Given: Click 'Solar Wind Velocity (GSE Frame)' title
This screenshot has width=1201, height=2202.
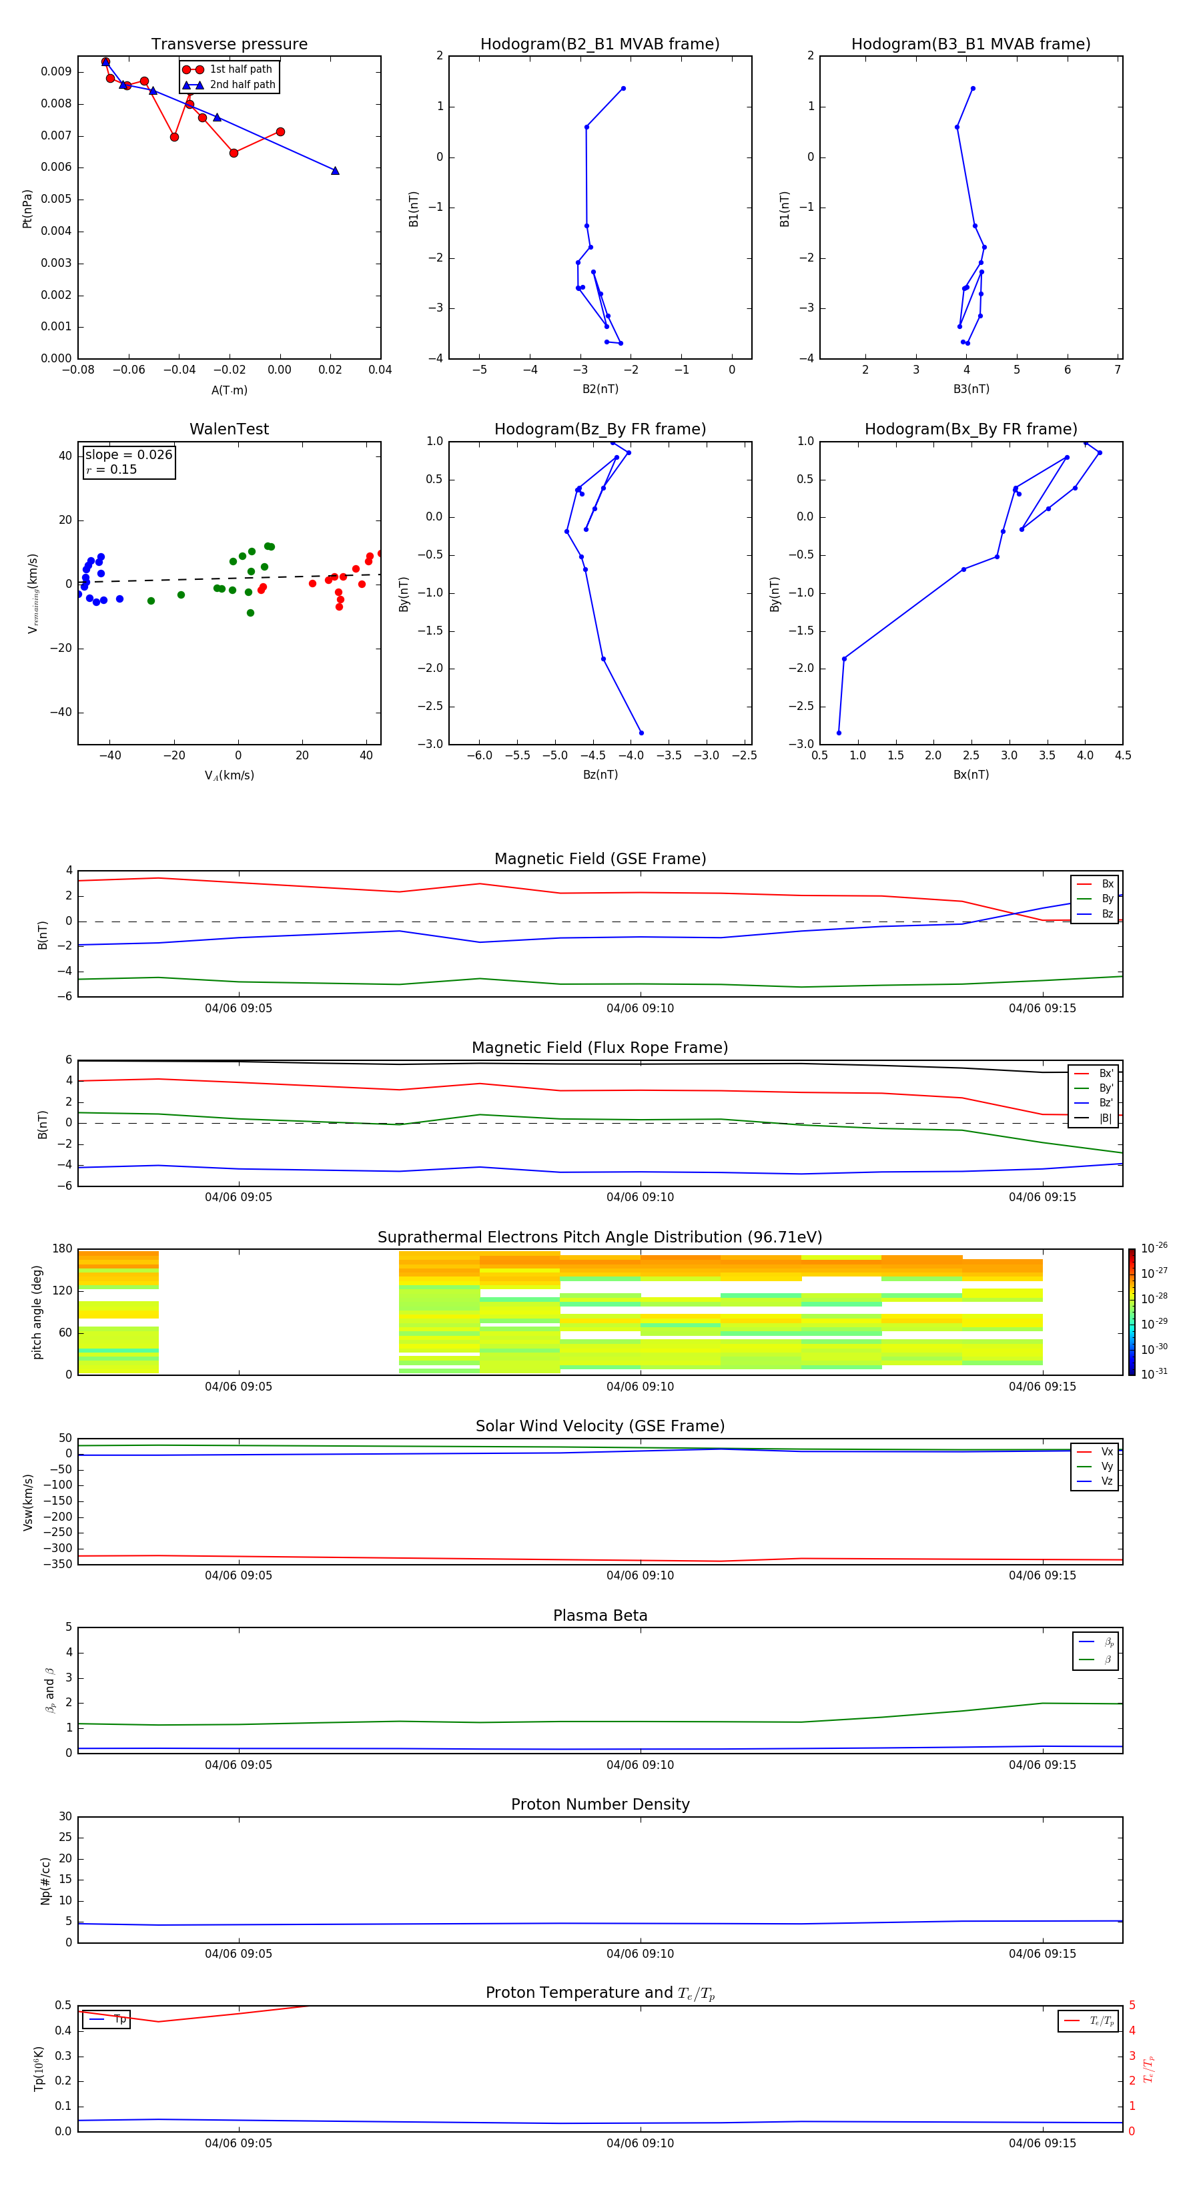Looking at the screenshot, I should click(x=600, y=1427).
